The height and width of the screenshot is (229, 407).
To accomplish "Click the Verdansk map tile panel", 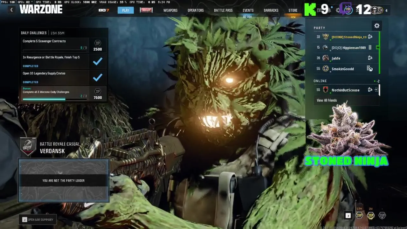I will (64, 180).
